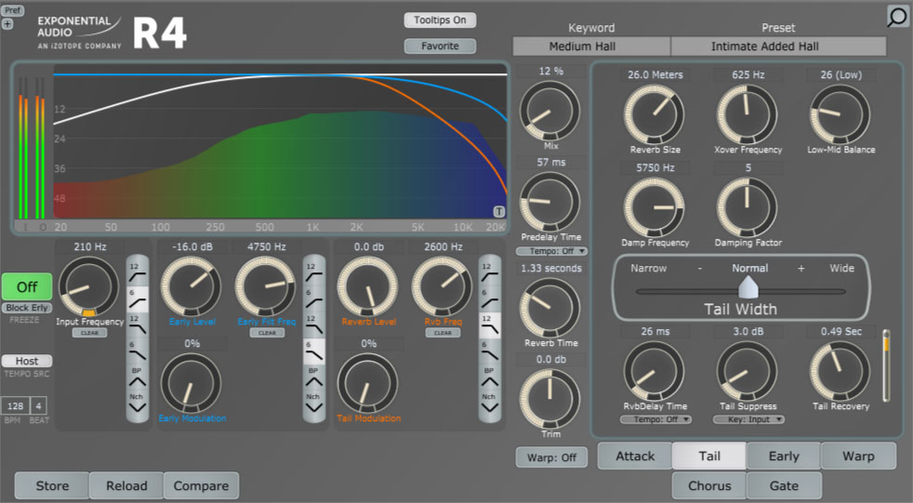Click the Early Level knob

(191, 286)
